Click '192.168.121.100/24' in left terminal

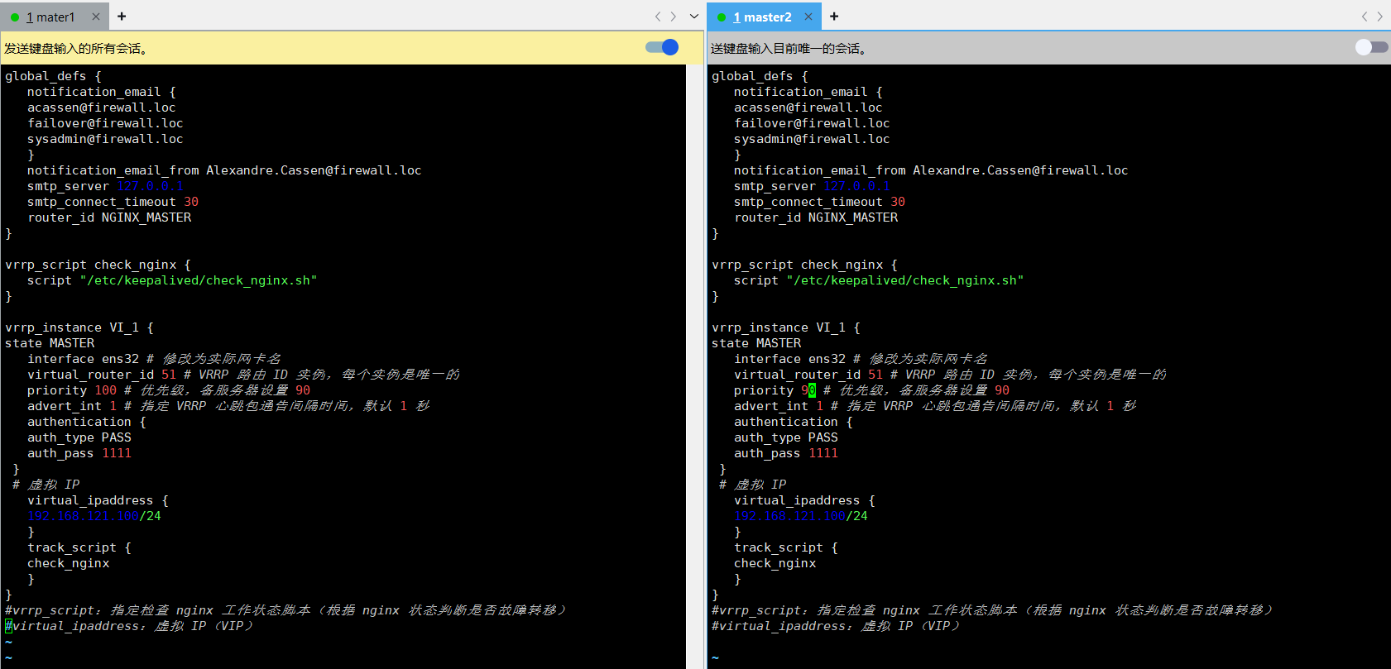tap(94, 516)
